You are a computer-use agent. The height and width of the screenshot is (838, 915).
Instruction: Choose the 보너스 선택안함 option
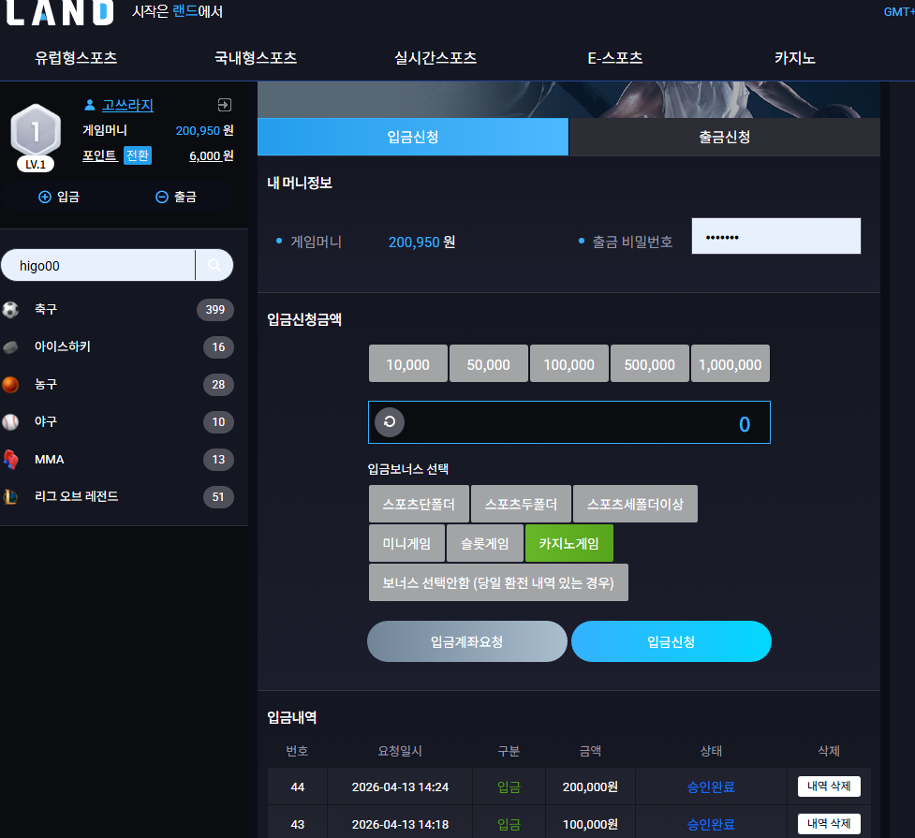coord(498,582)
